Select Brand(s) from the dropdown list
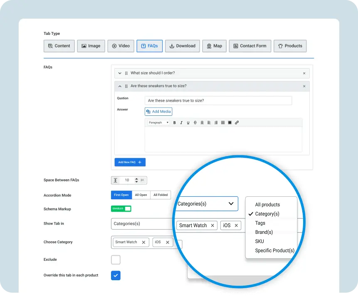358x296 pixels. [x=264, y=232]
